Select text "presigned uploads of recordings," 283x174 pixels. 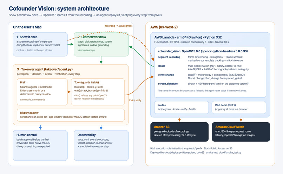tap(171, 131)
